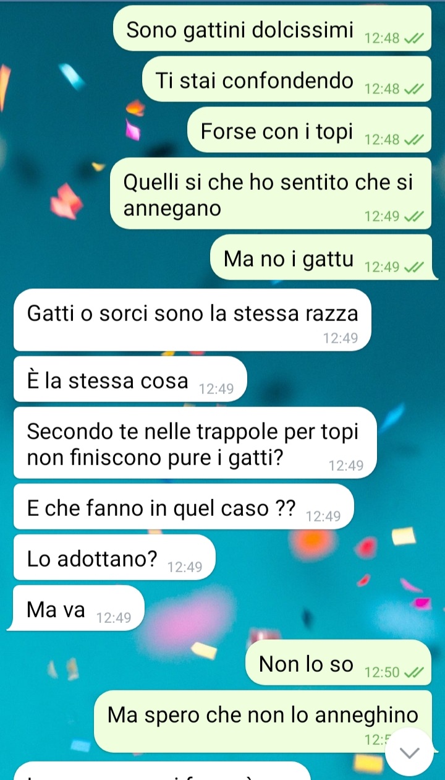Tap the read ticks next to "Non lo so"
The width and height of the screenshot is (445, 780).
coord(413,673)
